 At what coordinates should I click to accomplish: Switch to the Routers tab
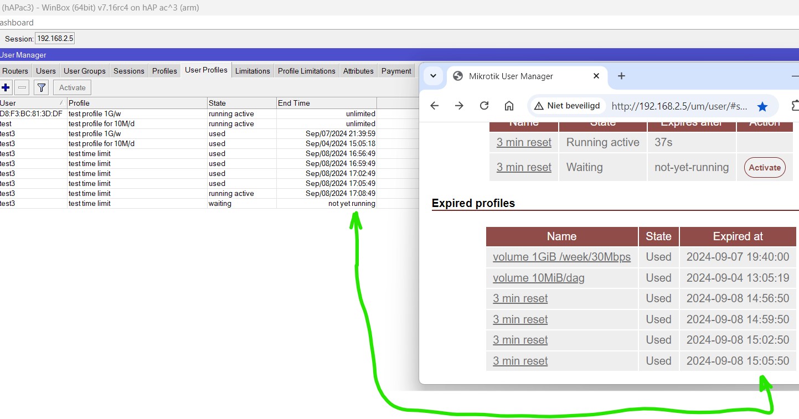point(15,71)
